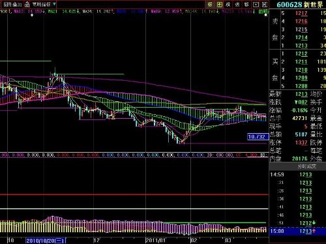Click the skip-to-end arrow toolbar icon

point(264,5)
